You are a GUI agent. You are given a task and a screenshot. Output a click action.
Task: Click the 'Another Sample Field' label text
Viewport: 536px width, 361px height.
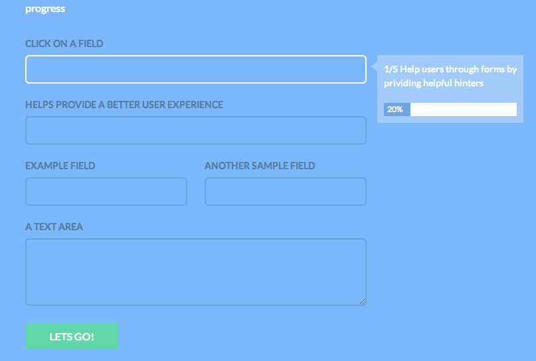260,166
